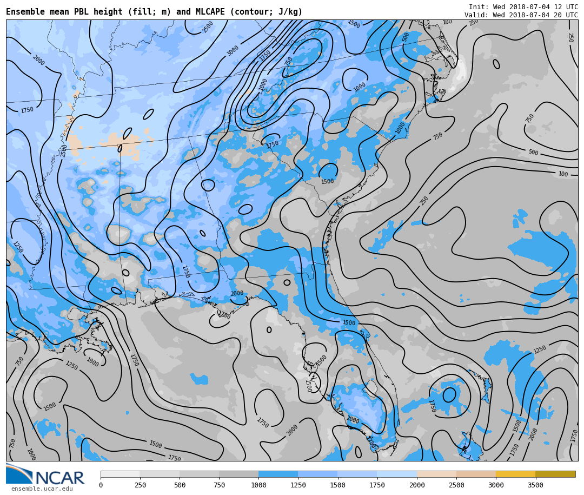Select the 1250–1500 blue color bar segment
The height and width of the screenshot is (495, 584).
pos(318,474)
